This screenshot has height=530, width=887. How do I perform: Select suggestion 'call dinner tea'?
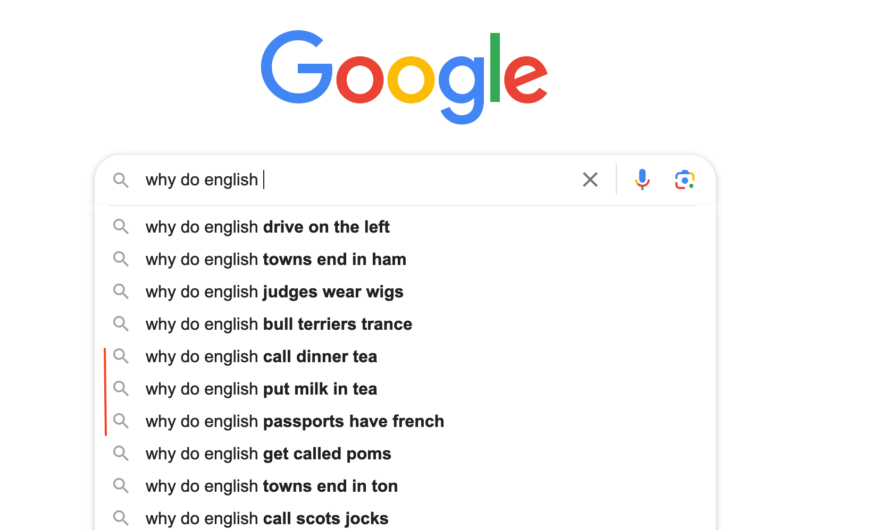(405, 356)
